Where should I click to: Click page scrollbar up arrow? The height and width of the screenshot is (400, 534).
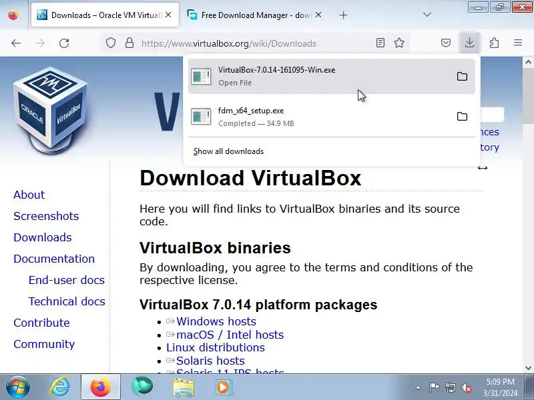[x=528, y=62]
